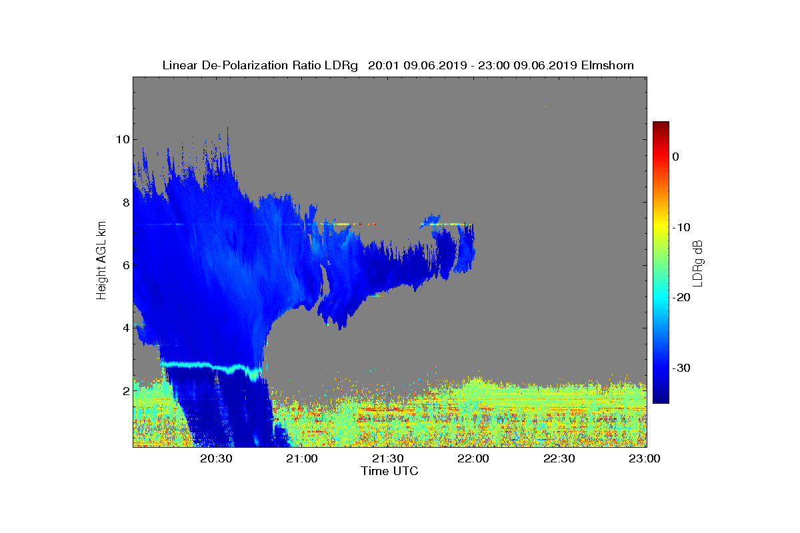Click the colorbar tick label -20
This screenshot has height=533, width=800.
680,298
